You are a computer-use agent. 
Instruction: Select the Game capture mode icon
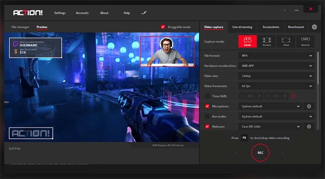pyautogui.click(x=247, y=41)
